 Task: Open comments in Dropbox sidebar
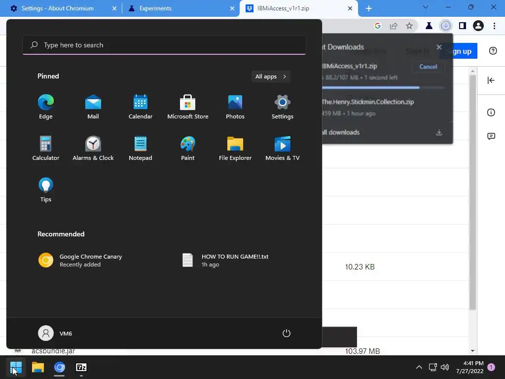pos(491,136)
